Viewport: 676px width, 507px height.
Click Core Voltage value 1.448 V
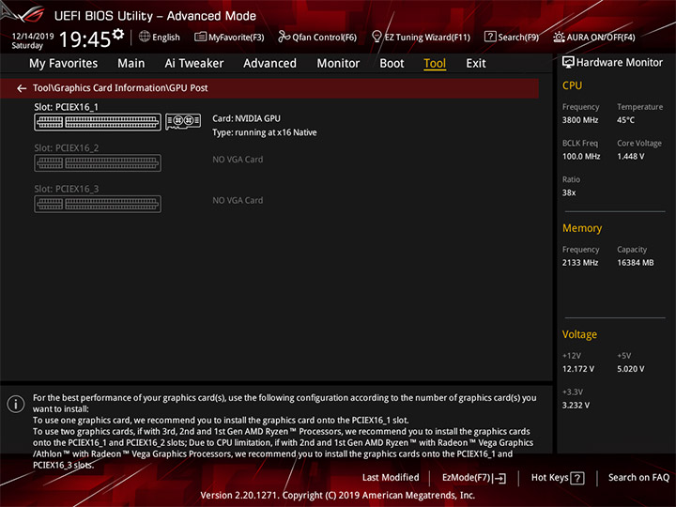click(x=630, y=157)
